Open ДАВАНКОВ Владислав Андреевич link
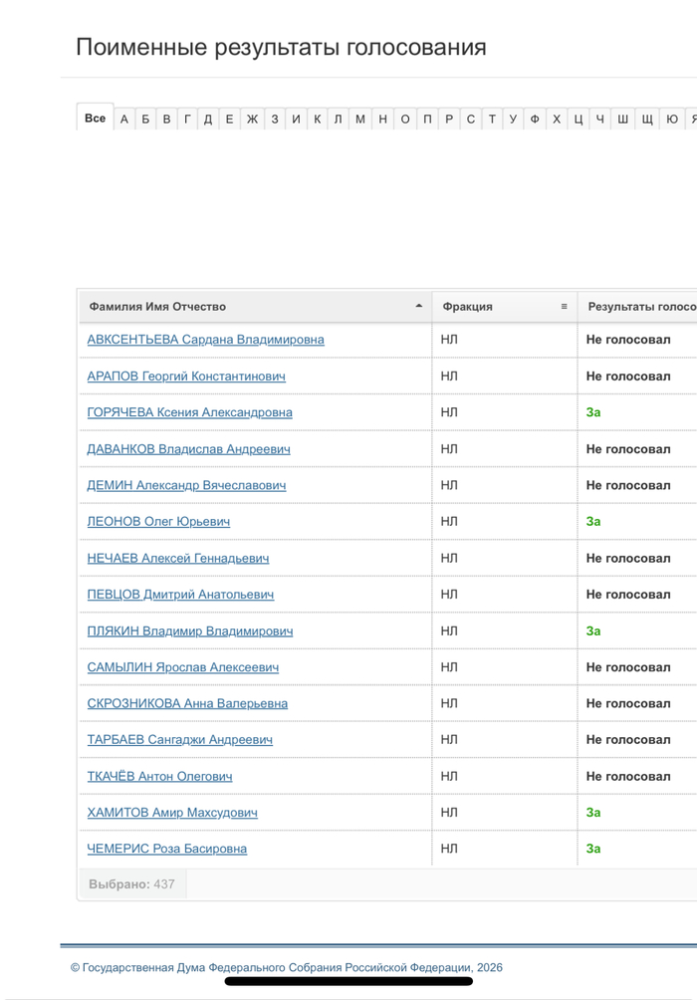The width and height of the screenshot is (697, 1000). [188, 449]
